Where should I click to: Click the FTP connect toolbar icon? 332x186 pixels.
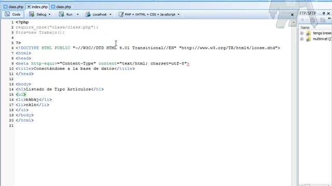[302, 20]
